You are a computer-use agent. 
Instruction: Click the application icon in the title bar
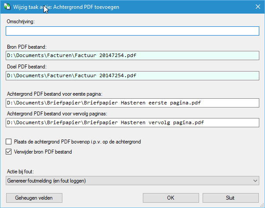click(x=7, y=7)
